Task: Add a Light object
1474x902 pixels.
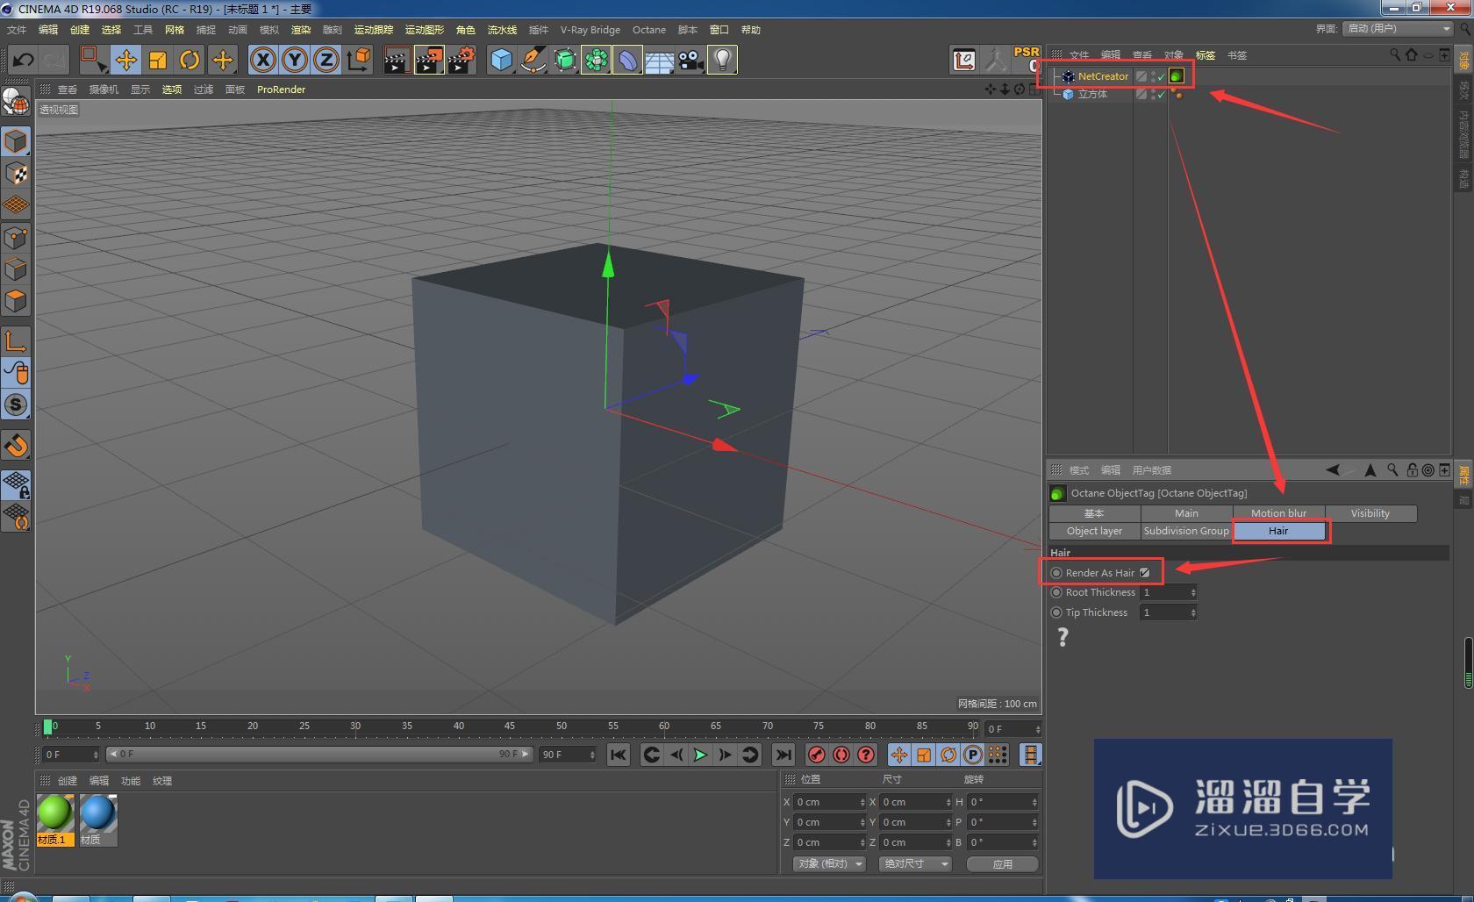Action: click(722, 60)
